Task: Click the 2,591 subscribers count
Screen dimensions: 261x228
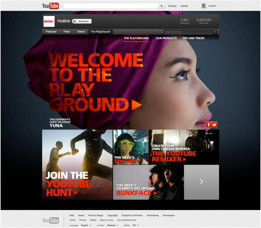Action: coord(185,21)
